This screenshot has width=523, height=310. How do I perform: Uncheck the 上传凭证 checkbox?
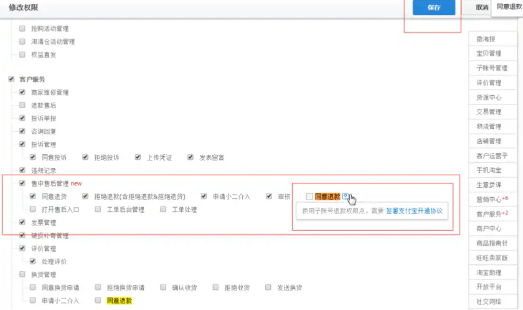pyautogui.click(x=138, y=157)
